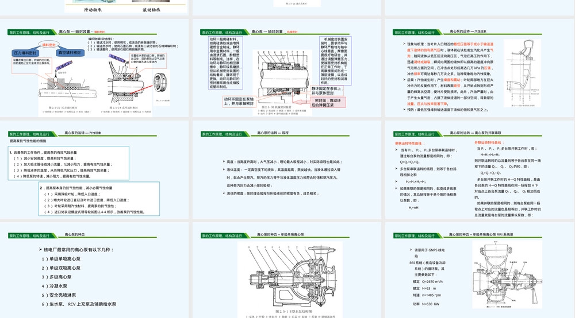Click the pink 密封面，靠动环后的弹簧压紧 callout
The height and width of the screenshot is (318, 575).
328,103
